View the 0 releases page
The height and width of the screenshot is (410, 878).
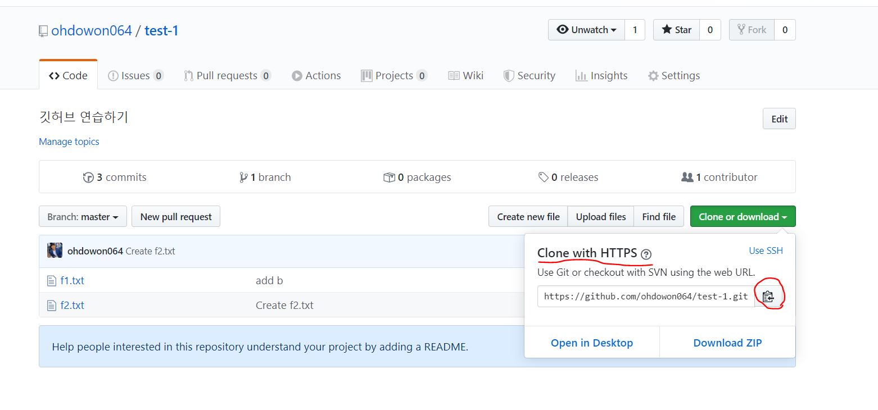[x=568, y=177]
